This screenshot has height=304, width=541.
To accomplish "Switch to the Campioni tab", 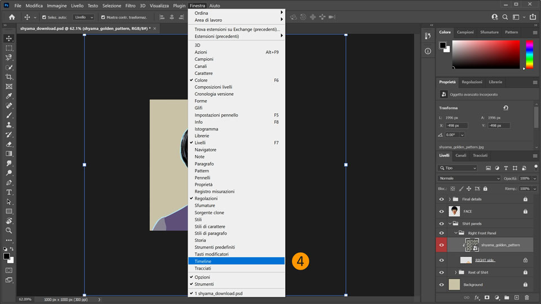I will click(465, 32).
